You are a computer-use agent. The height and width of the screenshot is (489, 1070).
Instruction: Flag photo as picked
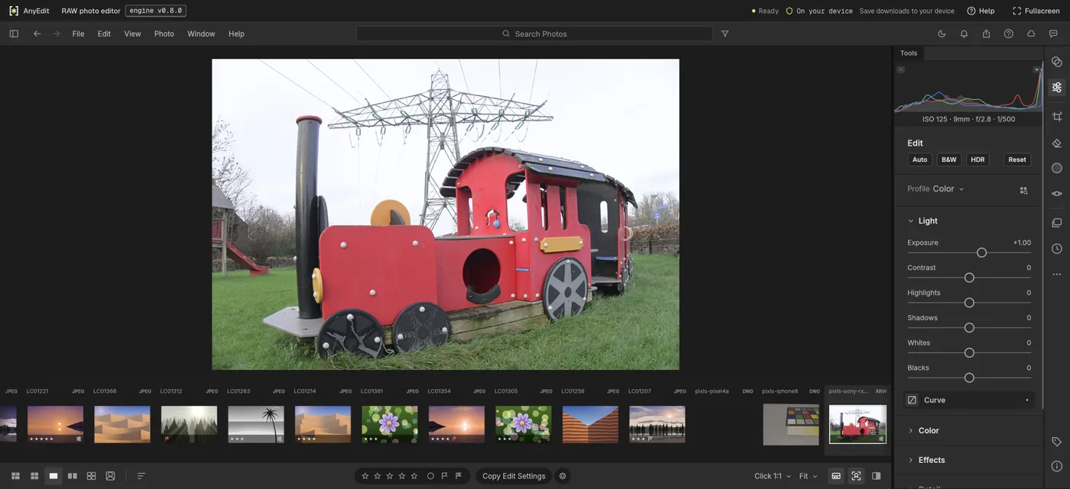pos(445,476)
